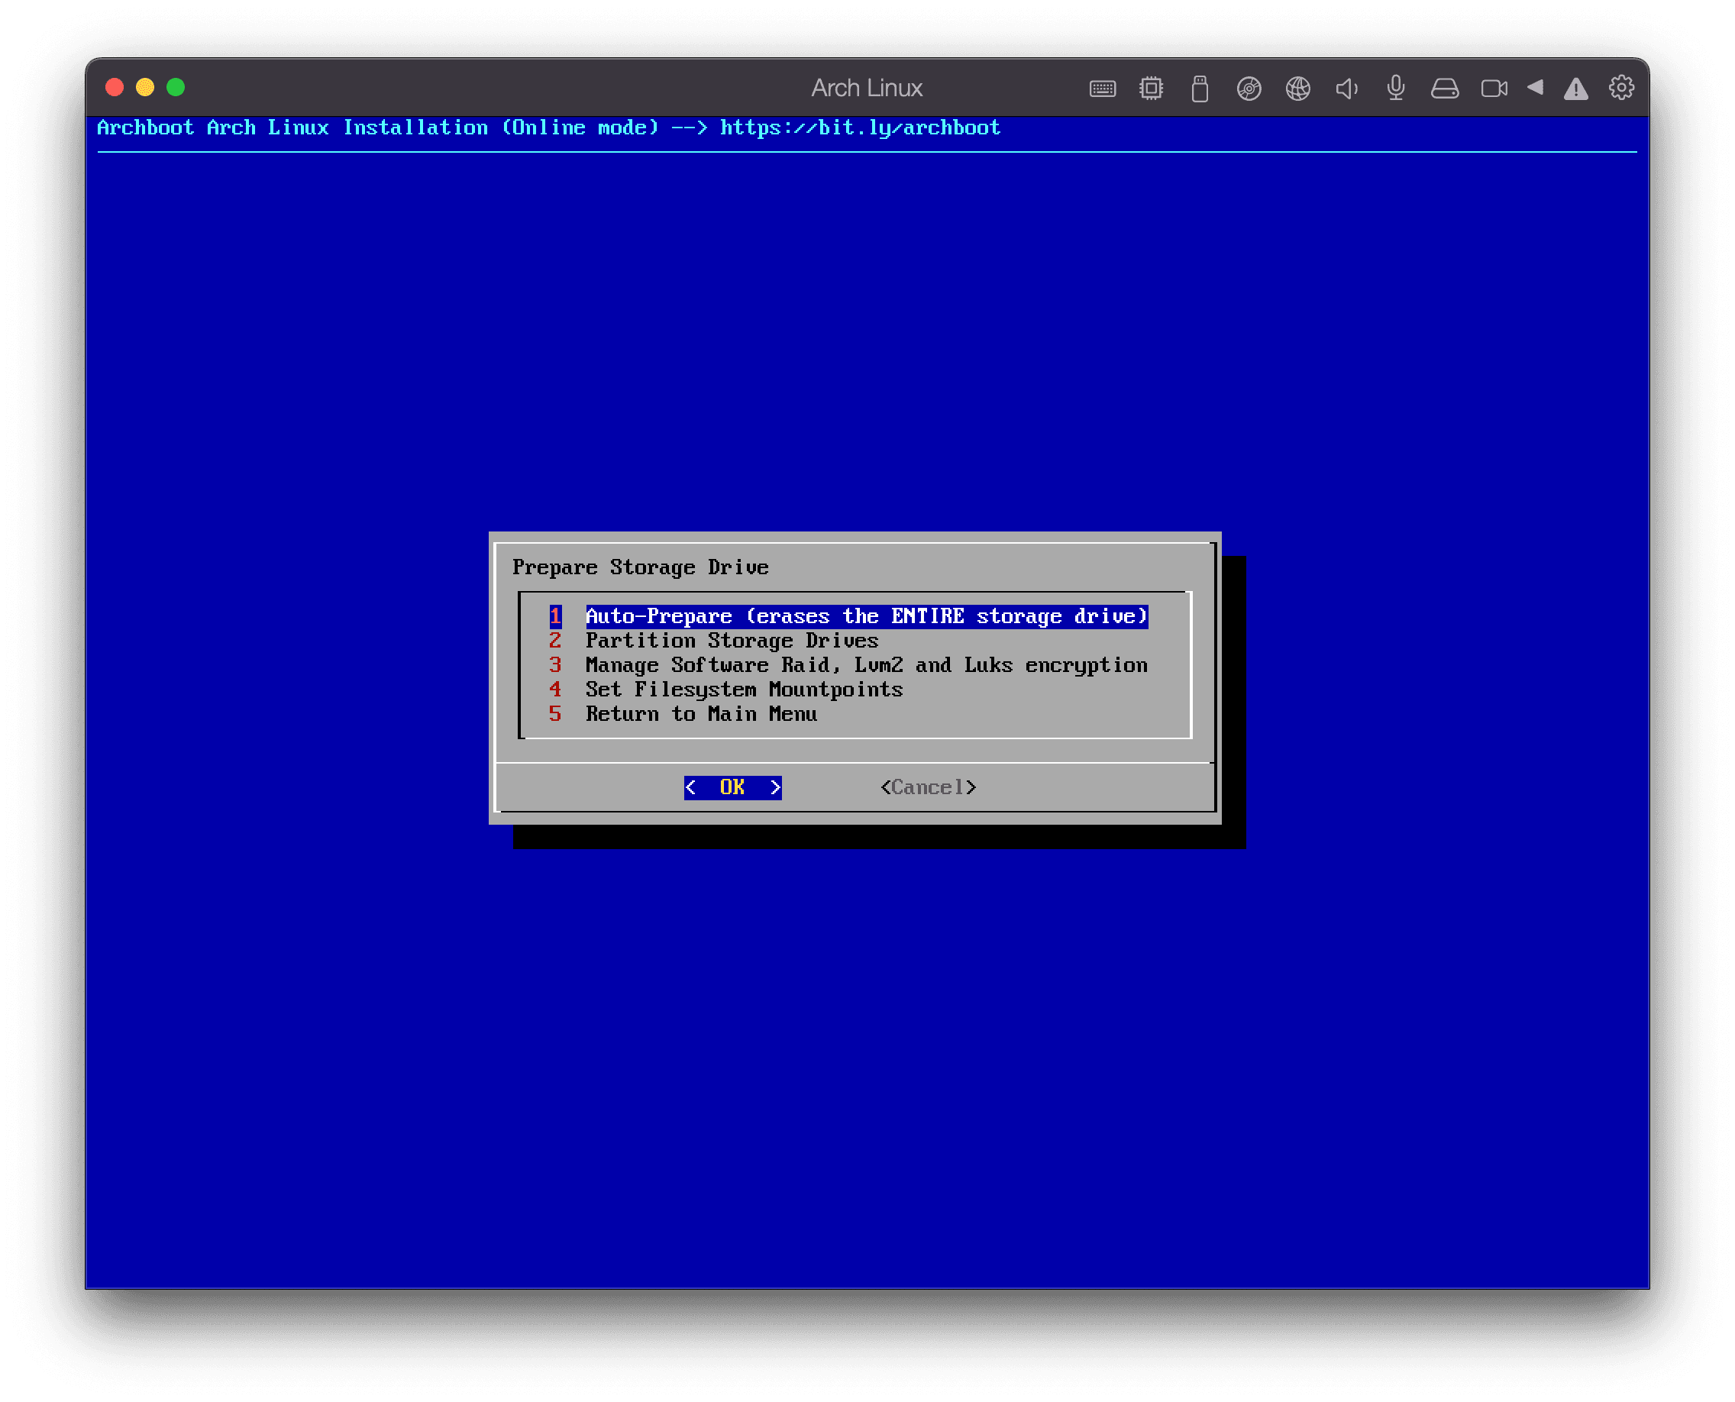Select Auto-Prepare (erases the ENTIRE storage drive)
Screen dimensions: 1735x1402
pos(848,616)
